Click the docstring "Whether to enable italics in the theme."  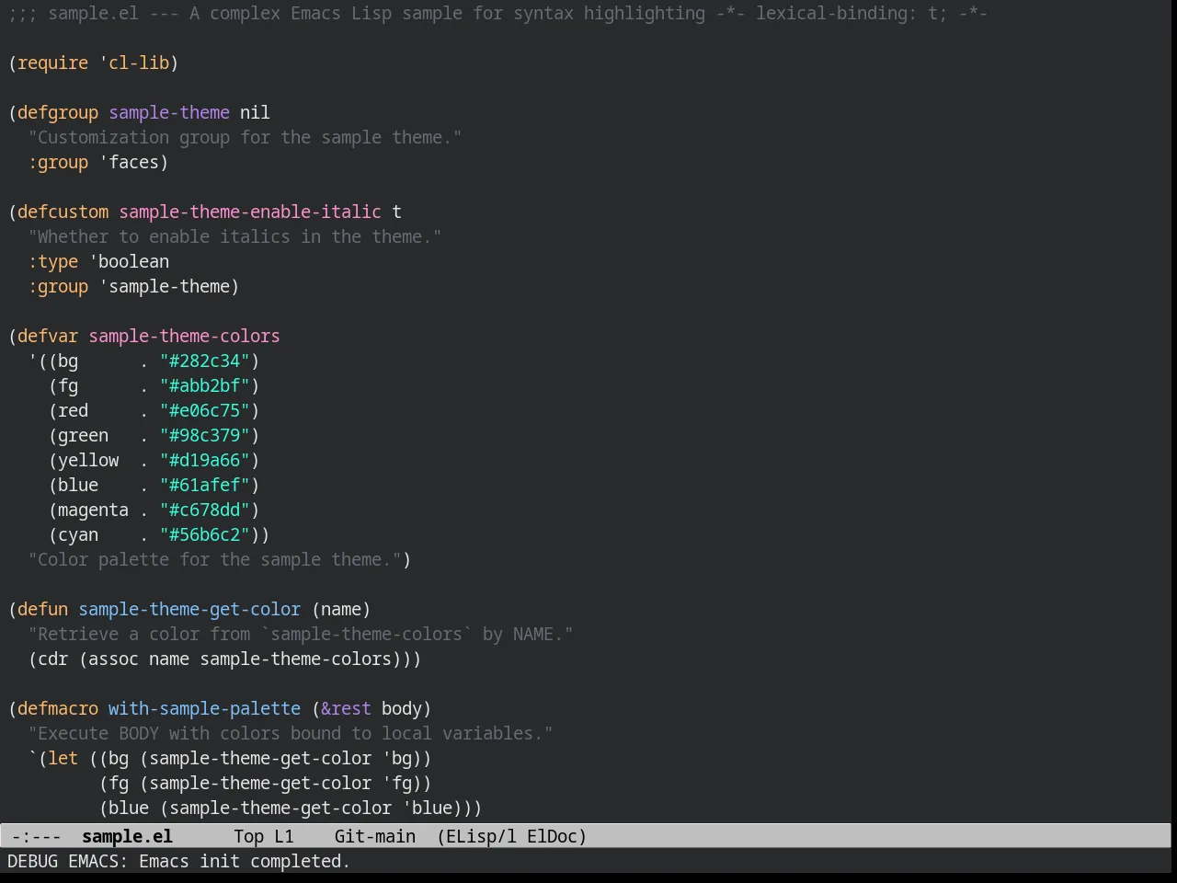(234, 236)
